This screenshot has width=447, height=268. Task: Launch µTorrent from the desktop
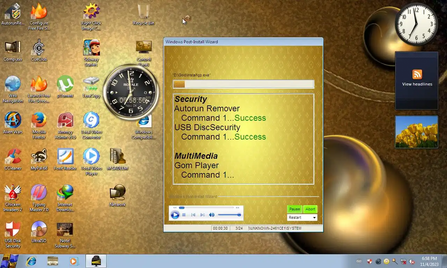[x=65, y=87]
